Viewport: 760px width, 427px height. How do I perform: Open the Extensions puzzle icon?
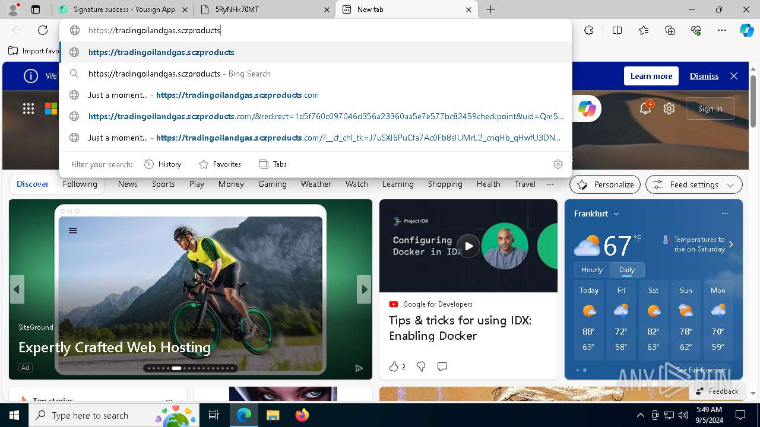tap(588, 30)
